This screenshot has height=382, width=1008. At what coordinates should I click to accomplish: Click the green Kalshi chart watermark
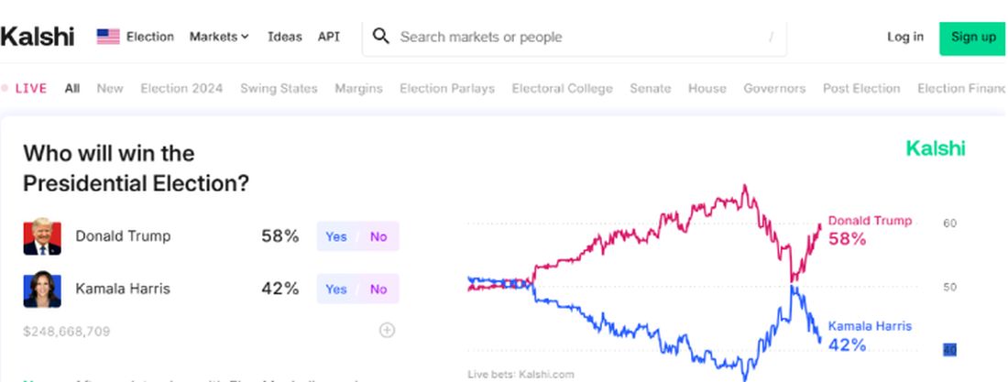click(x=936, y=148)
